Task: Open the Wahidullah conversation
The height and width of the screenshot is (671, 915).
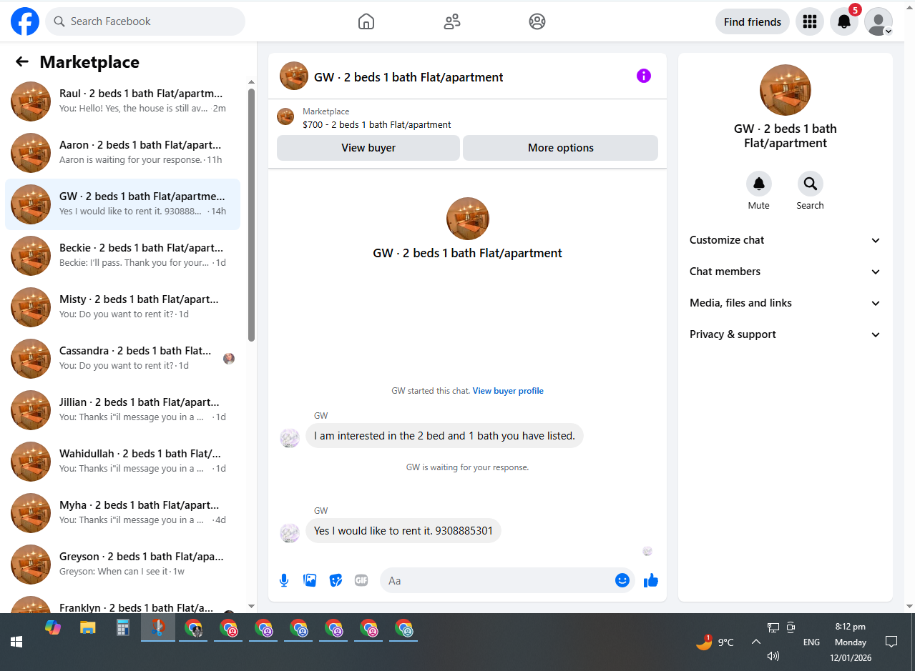Action: pos(123,462)
